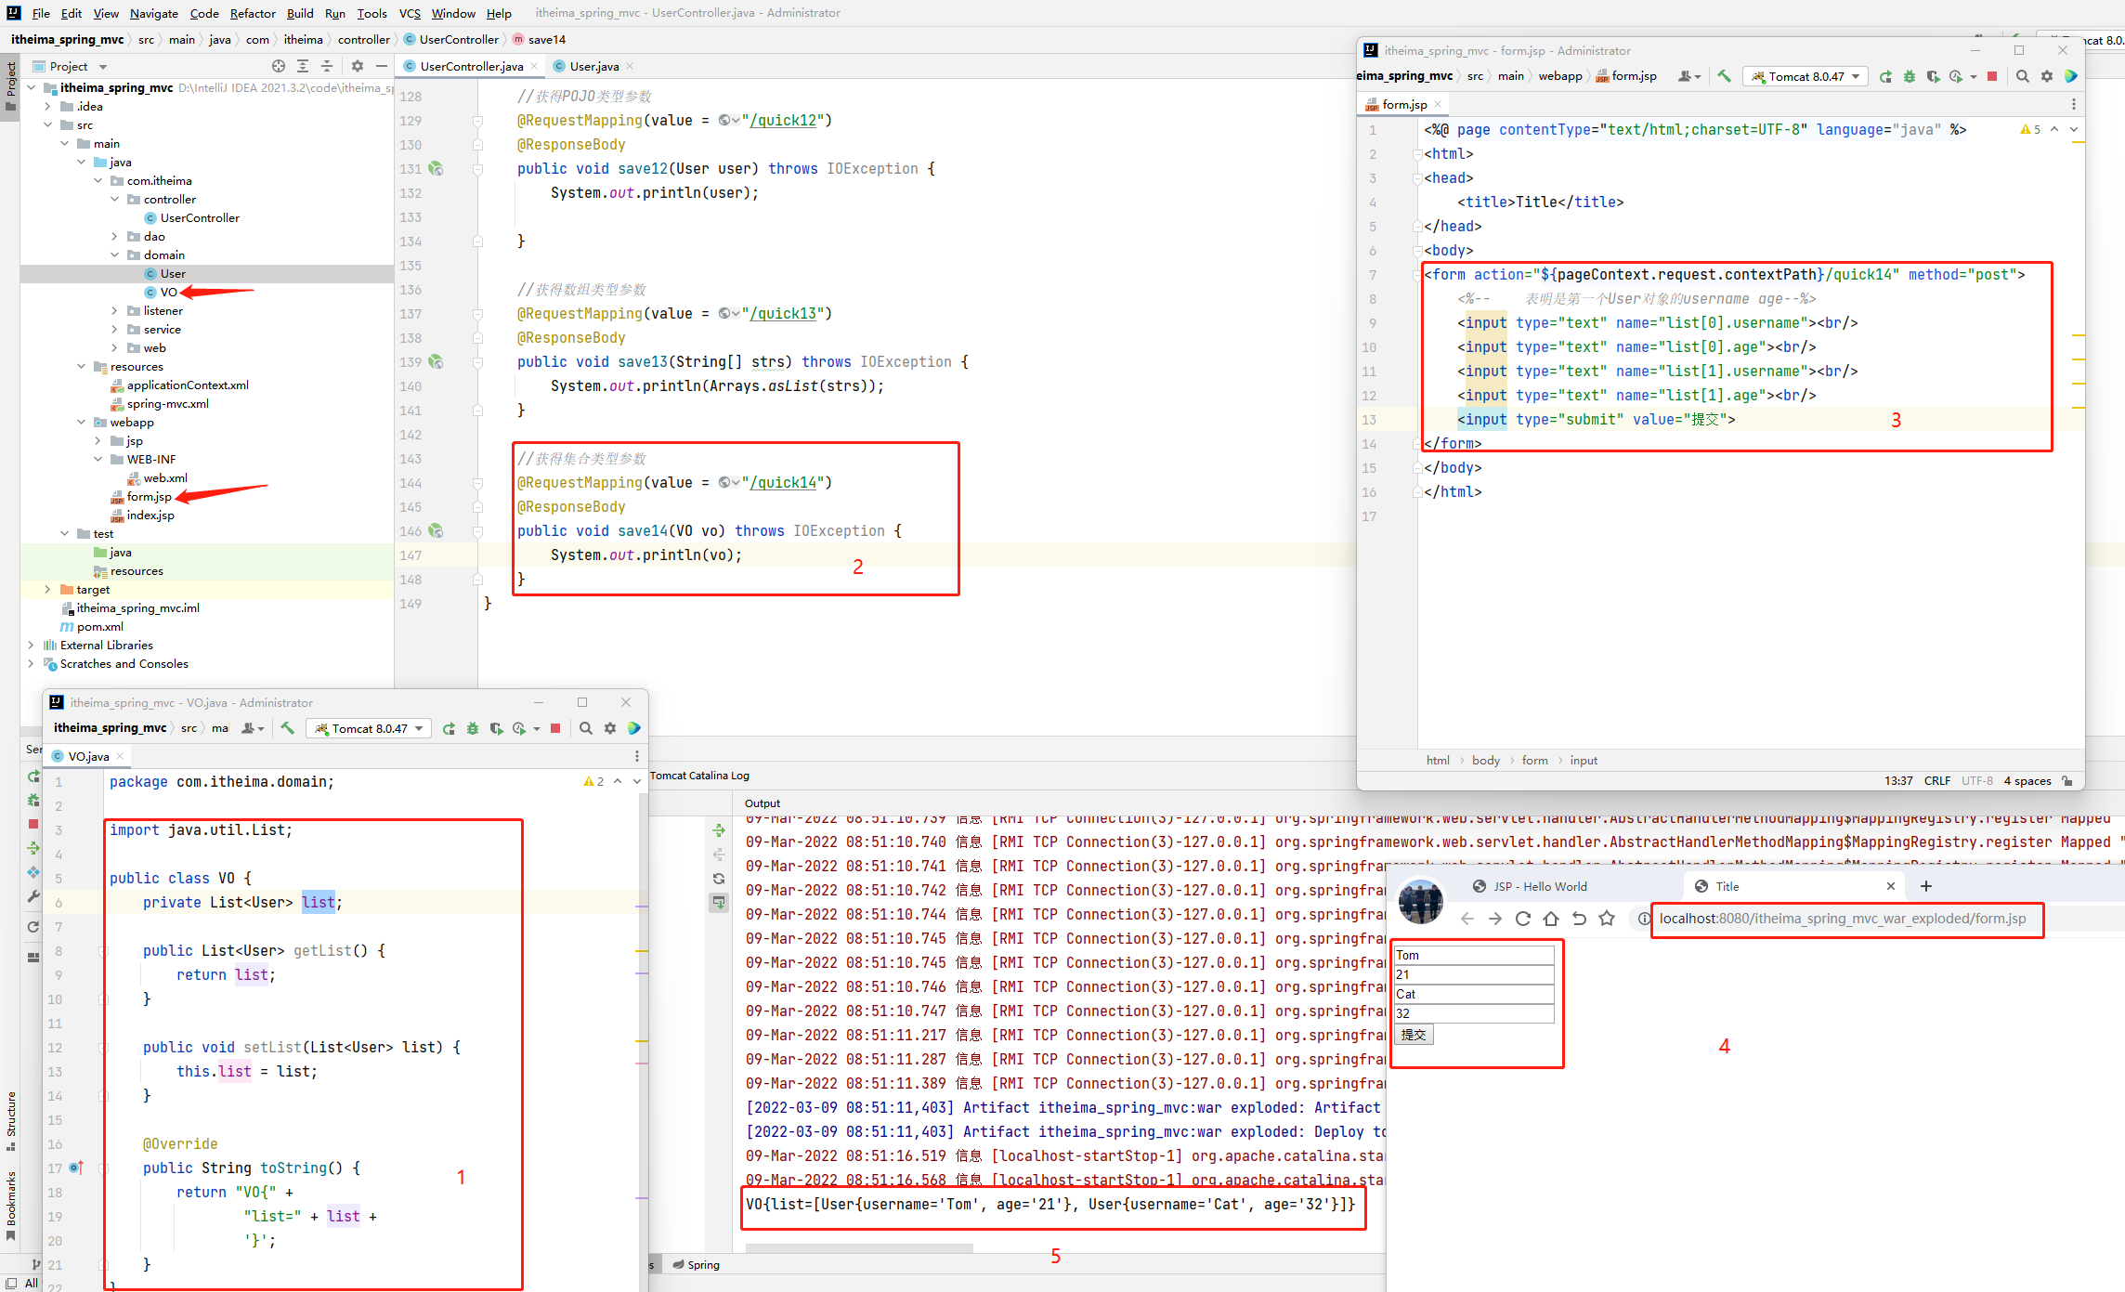2125x1292 pixels.
Task: Bookmark page with browser star icon
Action: coord(1607,919)
